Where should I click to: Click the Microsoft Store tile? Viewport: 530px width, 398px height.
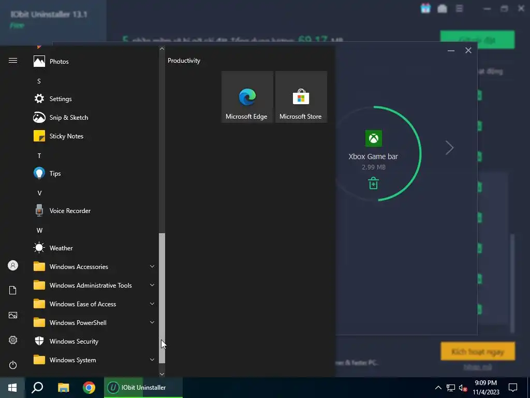click(301, 97)
